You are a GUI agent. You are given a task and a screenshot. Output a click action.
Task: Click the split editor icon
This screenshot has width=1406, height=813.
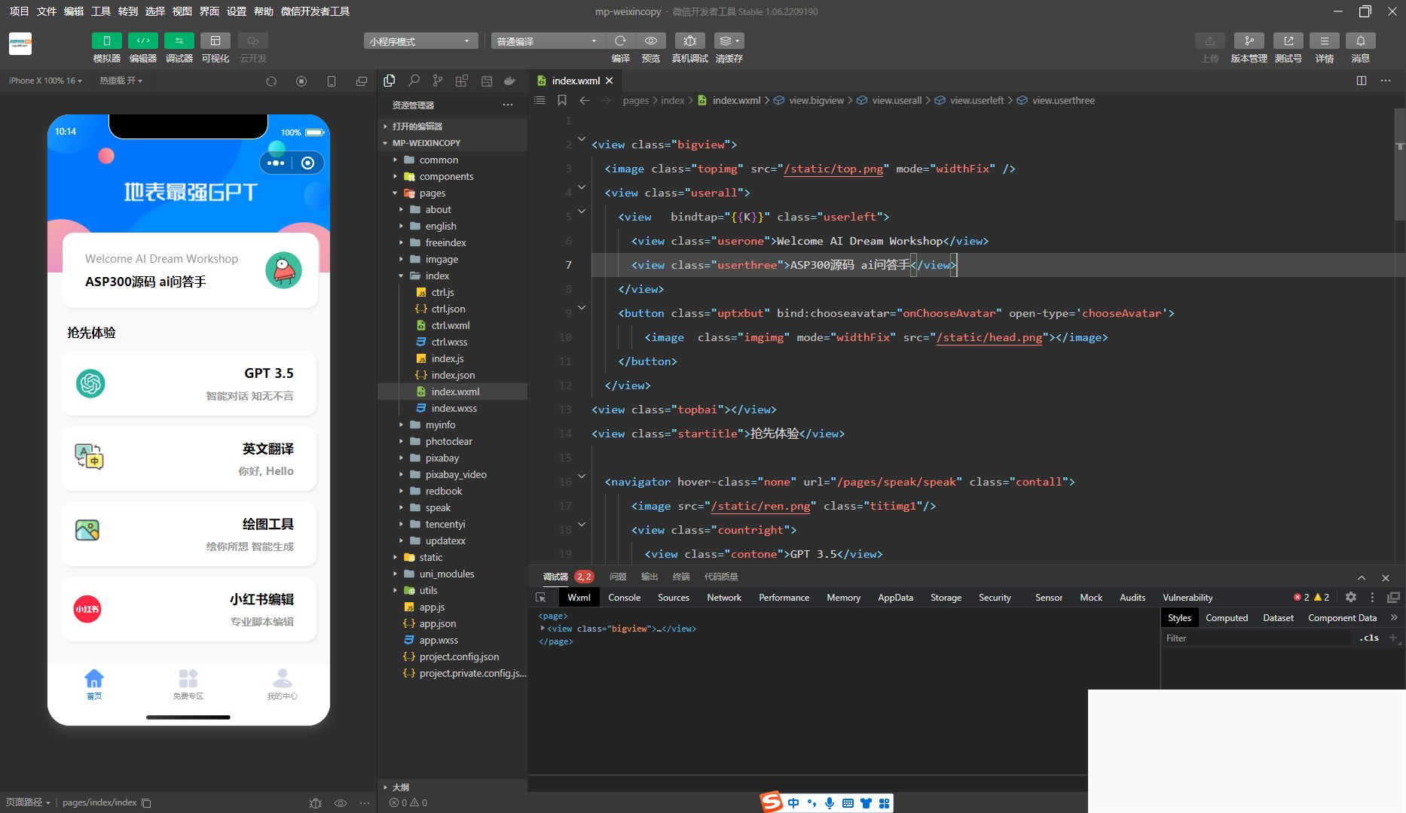pyautogui.click(x=1361, y=81)
